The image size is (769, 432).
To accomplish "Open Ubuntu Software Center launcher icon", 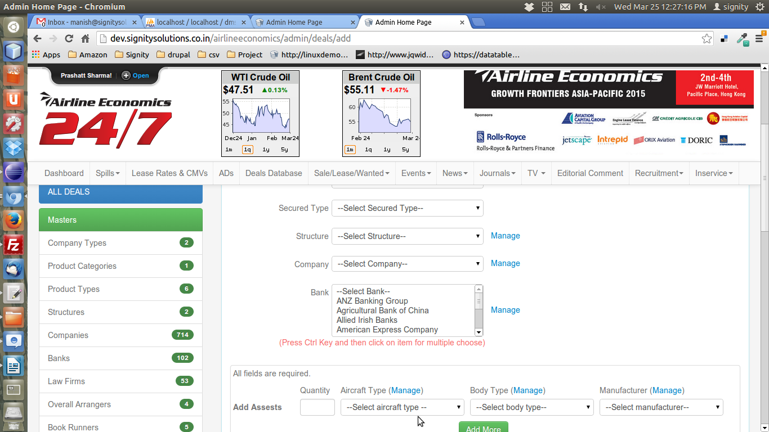I will pos(14,75).
